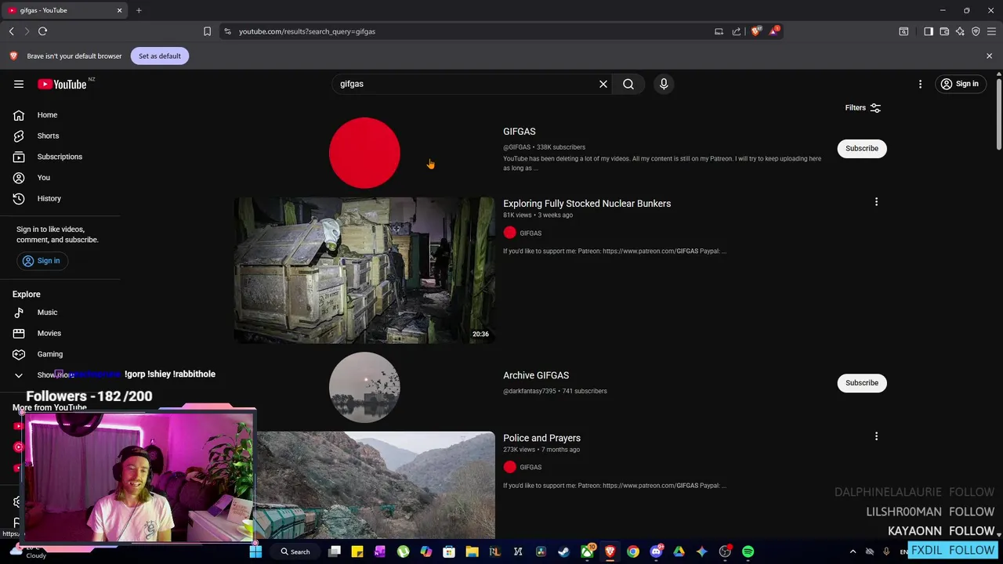Open more options for Nuclear Bunkers video
1003x564 pixels.
[876, 202]
